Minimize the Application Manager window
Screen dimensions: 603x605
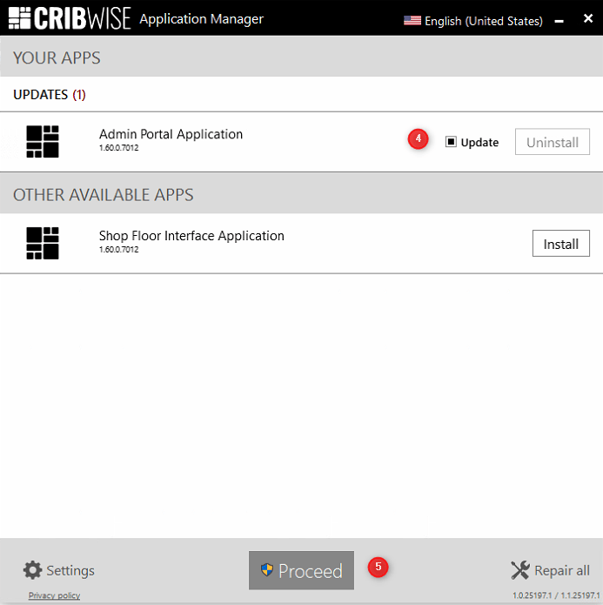click(559, 20)
